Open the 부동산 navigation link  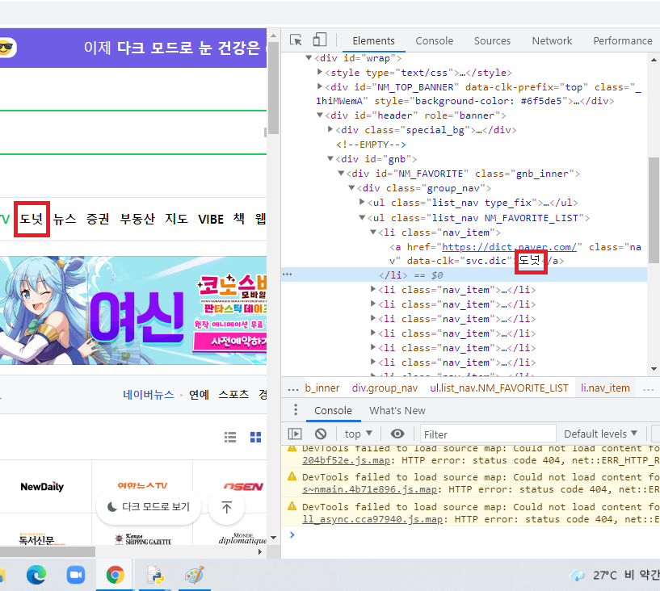pyautogui.click(x=137, y=219)
